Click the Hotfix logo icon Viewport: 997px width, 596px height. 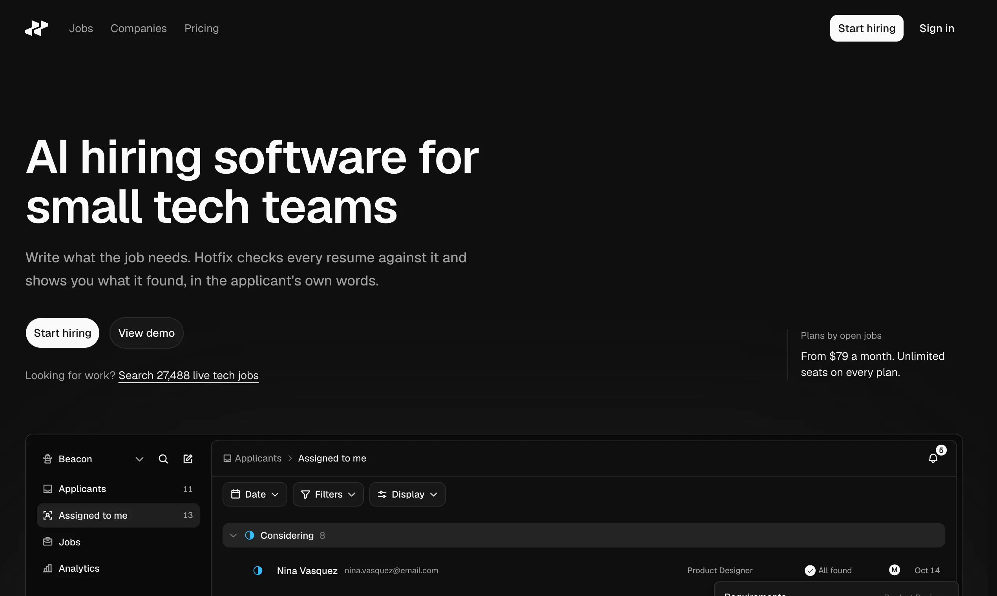(36, 28)
